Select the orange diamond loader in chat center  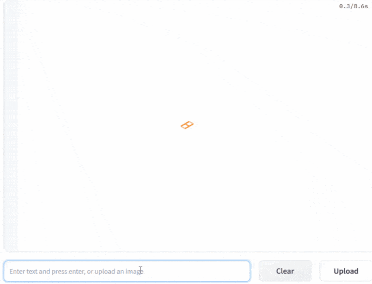[187, 125]
